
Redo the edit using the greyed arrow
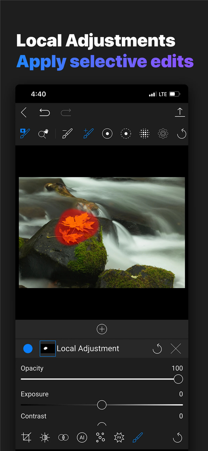[x=66, y=112]
